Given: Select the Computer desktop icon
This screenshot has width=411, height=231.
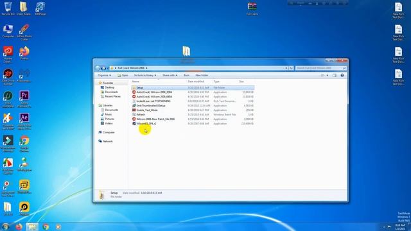Looking at the screenshot, I should (8, 31).
